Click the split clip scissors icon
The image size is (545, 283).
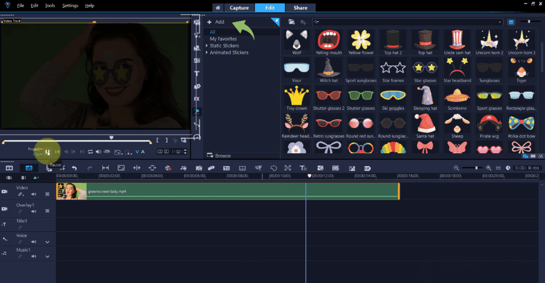coord(175,140)
